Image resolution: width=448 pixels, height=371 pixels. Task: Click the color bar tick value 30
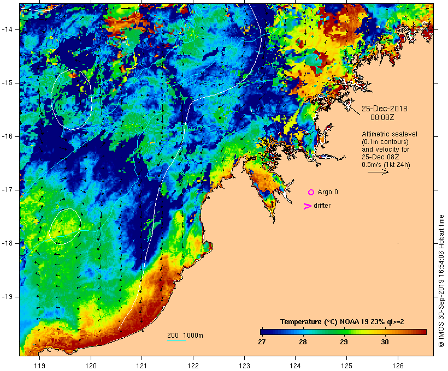[x=385, y=342]
